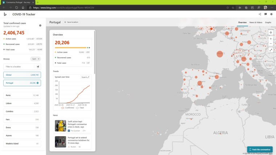Viewport: 276px width, 155px height.
Task: Go back in the browser
Action: 4,8
